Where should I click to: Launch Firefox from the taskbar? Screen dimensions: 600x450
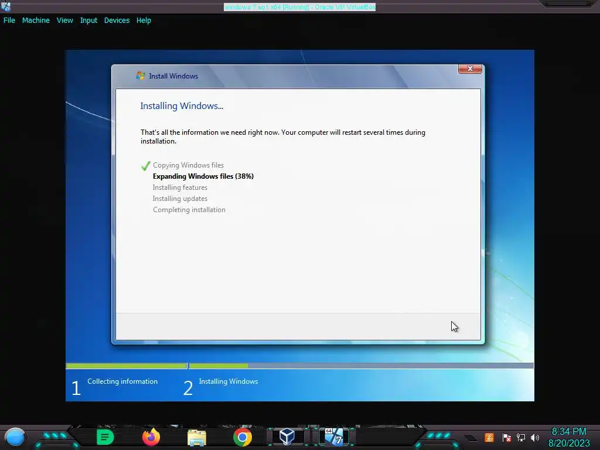151,437
